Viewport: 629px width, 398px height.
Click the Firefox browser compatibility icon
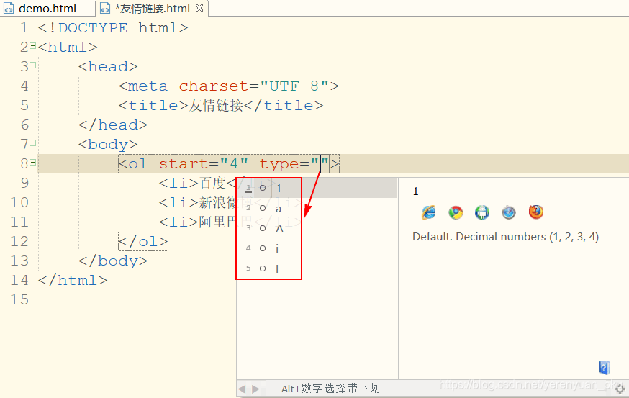point(536,212)
